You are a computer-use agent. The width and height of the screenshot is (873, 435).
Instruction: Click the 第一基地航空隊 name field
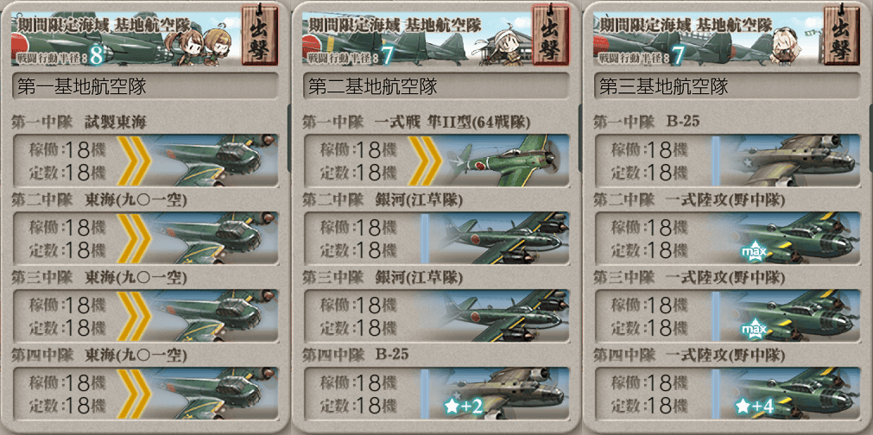(145, 86)
